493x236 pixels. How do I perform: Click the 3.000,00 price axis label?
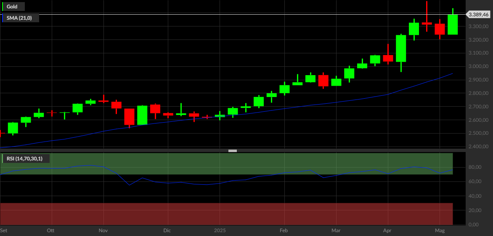[x=479, y=66]
